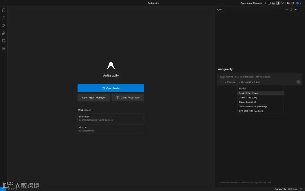Open the Run and Debug view
Image resolution: width=305 pixels, height=191 pixels.
click(4, 33)
